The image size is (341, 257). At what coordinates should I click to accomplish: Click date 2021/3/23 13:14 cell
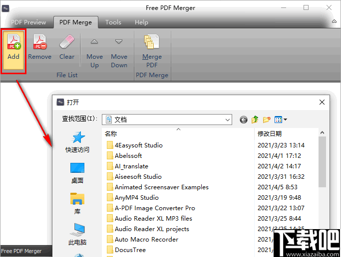281,145
